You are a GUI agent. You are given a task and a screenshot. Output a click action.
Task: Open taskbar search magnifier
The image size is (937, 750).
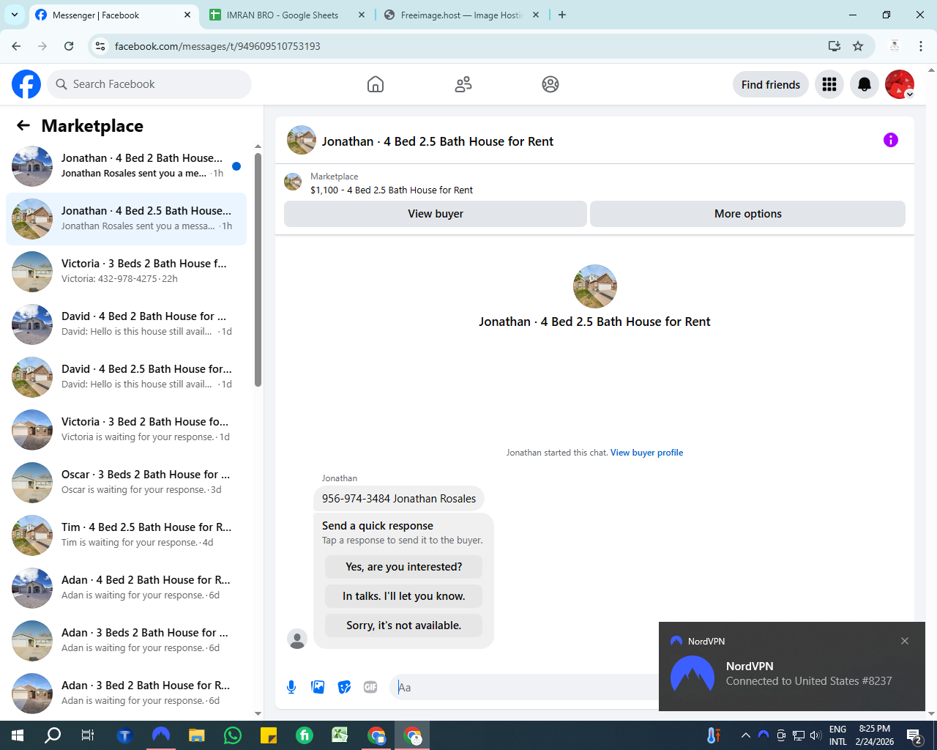point(53,735)
